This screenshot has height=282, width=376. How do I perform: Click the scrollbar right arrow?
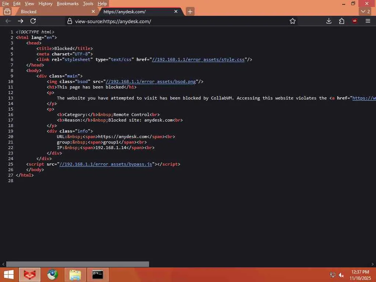(x=372, y=264)
